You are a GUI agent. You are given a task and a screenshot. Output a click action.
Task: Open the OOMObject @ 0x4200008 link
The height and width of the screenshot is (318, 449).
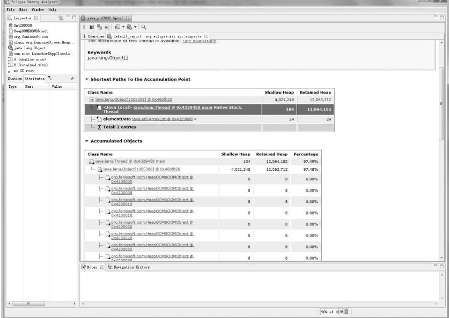(x=152, y=191)
